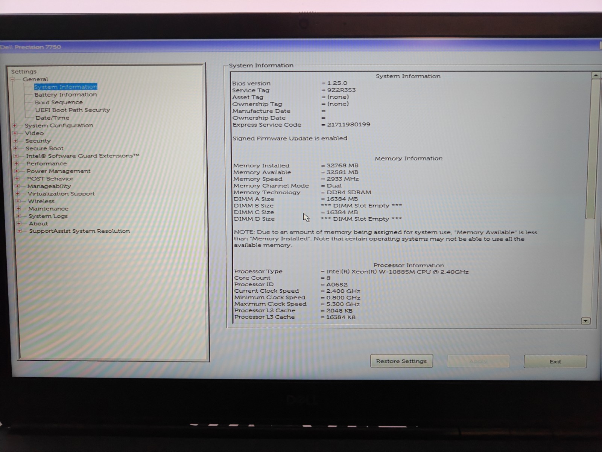602x452 pixels.
Task: Expand the Virtualization Support node
Action: pos(18,194)
